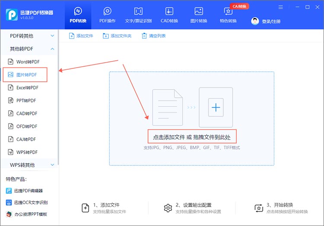Switch to the PDF操作 tab
This screenshot has width=324, height=226.
point(107,15)
